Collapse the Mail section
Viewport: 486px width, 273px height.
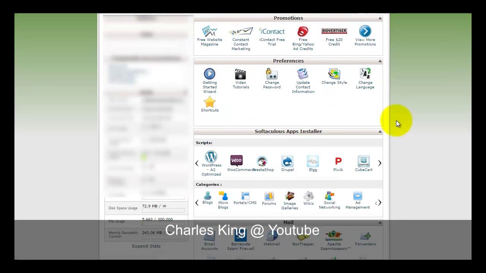[x=380, y=222]
